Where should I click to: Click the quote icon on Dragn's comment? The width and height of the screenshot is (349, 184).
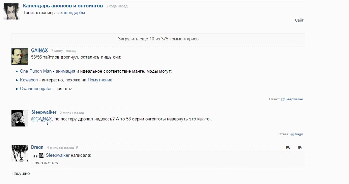click(300, 148)
